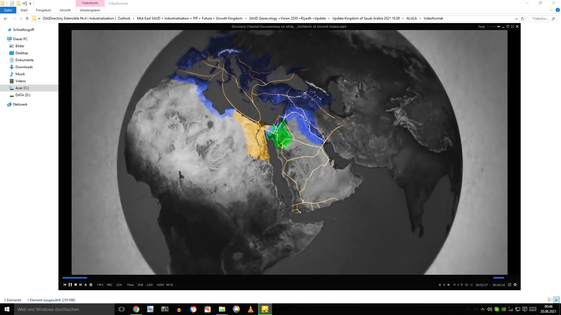The height and width of the screenshot is (315, 561).
Task: Open the Windows Start menu
Action: pyautogui.click(x=7, y=309)
